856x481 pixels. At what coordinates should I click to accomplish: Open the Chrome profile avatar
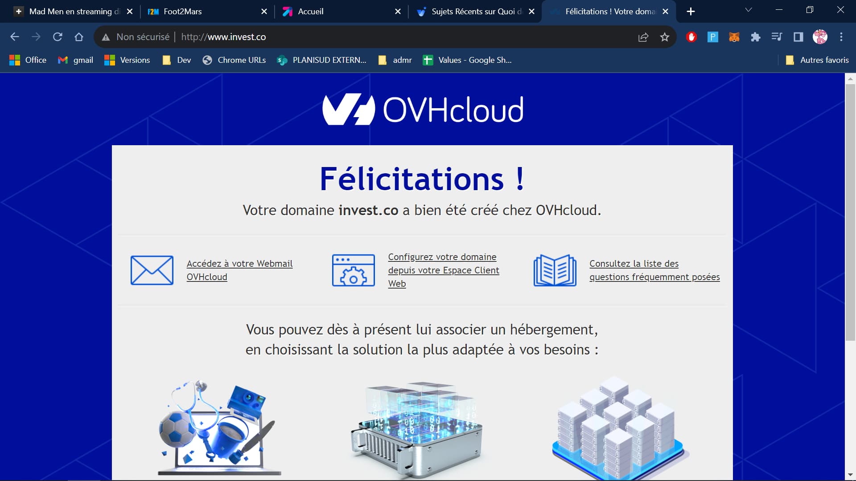coord(820,37)
